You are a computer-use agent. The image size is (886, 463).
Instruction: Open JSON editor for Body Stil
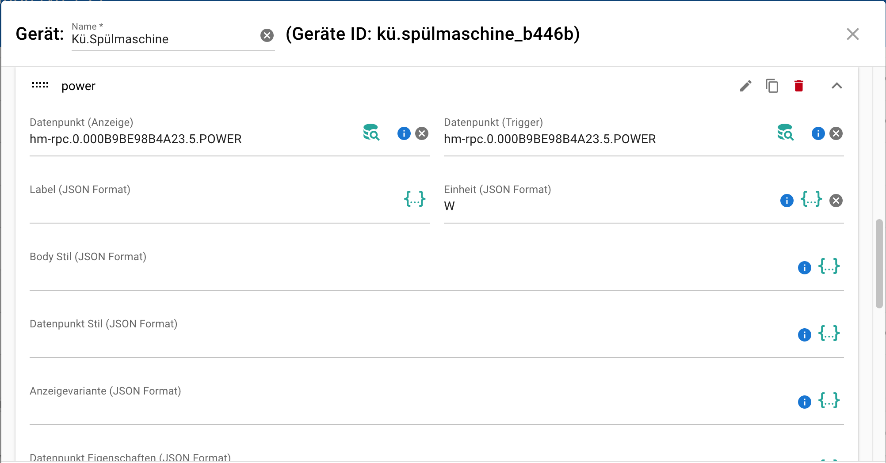(x=829, y=266)
